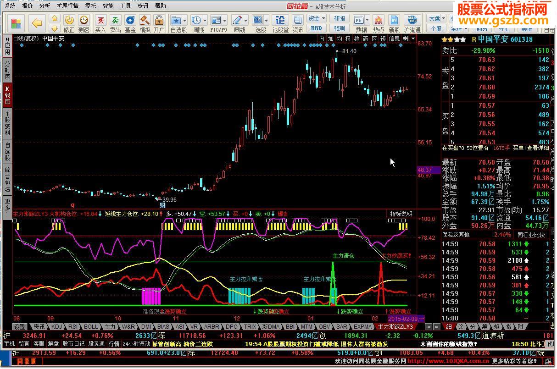The height and width of the screenshot is (369, 557).
Task: Expand the 资金 funds dropdown
Action: click(317, 18)
